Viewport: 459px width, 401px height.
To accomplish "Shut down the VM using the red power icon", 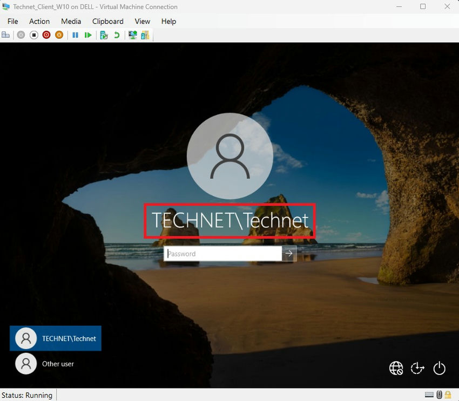I will (x=46, y=35).
